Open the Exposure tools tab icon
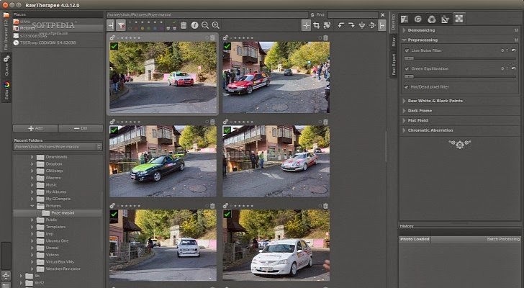The width and height of the screenshot is (524, 288). coord(405,19)
